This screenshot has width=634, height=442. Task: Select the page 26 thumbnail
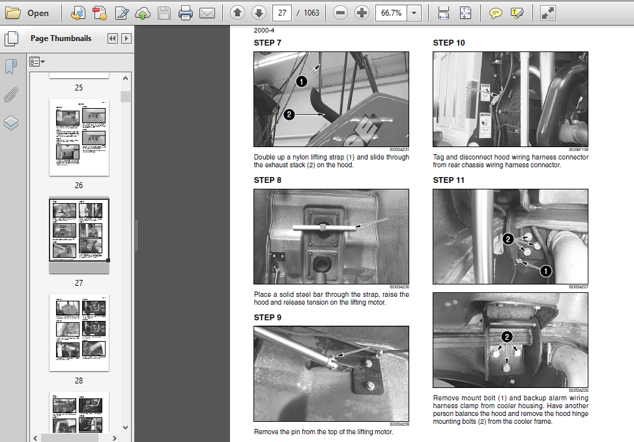(79, 137)
